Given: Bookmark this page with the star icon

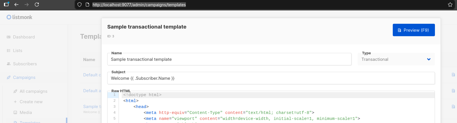Looking at the screenshot, I should [450, 5].
